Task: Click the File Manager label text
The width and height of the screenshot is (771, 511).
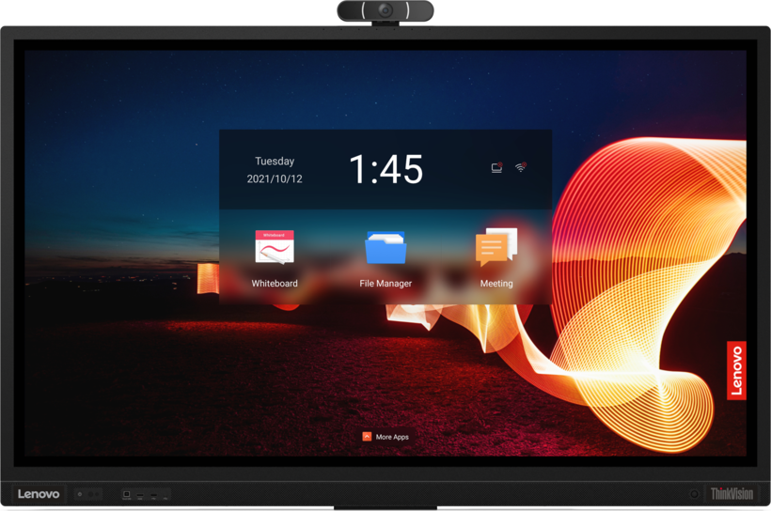Action: (x=385, y=284)
